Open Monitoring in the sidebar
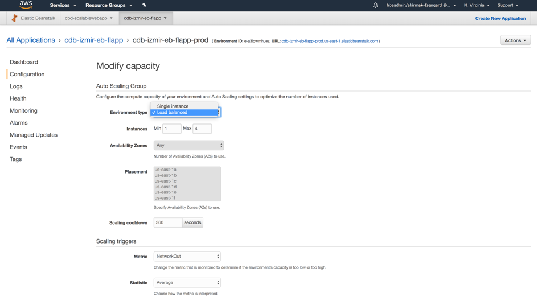This screenshot has width=537, height=301. (x=23, y=110)
